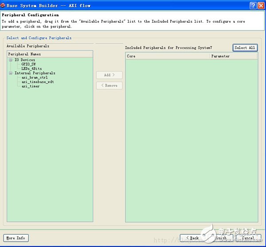Collapse the IO Devices tree node
Screen dimensions: 266x247
[x=11, y=60]
